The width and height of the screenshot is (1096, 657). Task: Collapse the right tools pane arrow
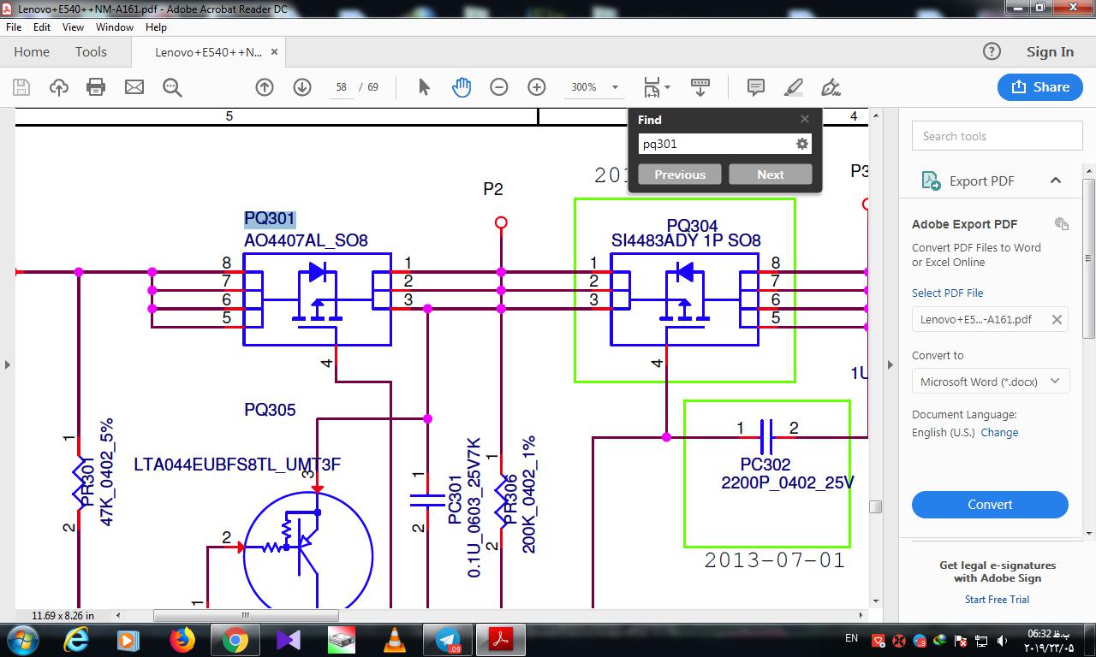tap(890, 364)
